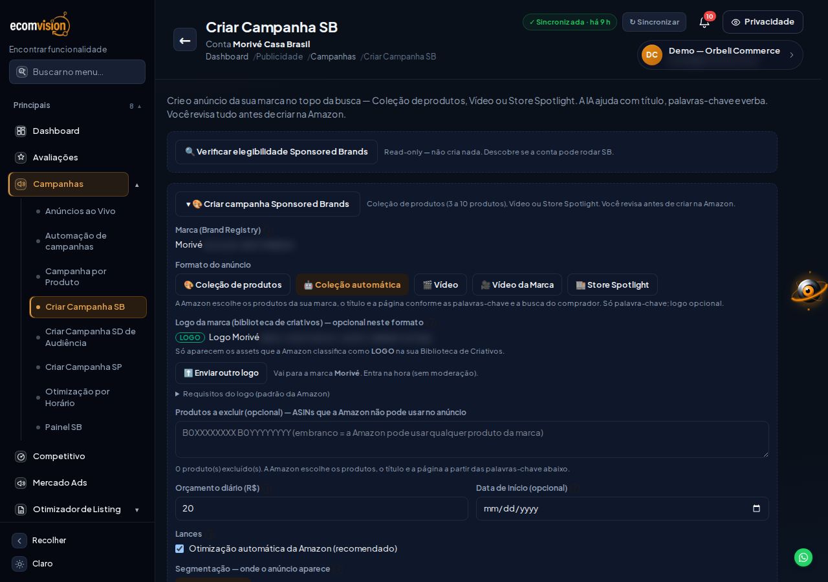Select the Coleção de produtos format

pyautogui.click(x=233, y=285)
